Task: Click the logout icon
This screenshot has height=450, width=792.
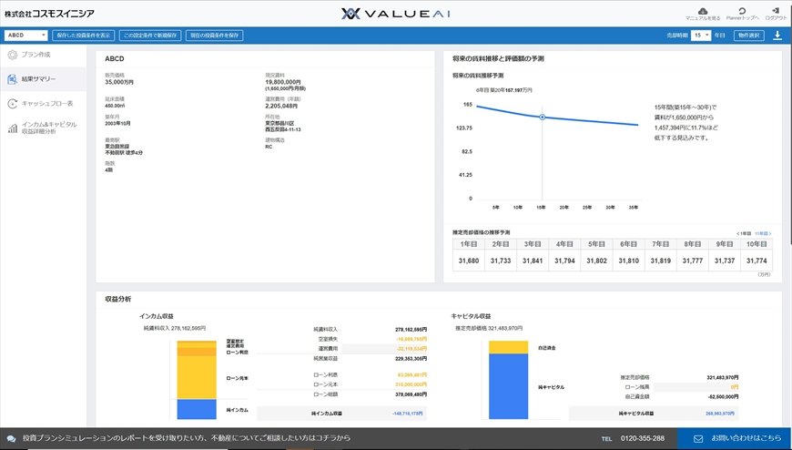Action: coord(776,10)
